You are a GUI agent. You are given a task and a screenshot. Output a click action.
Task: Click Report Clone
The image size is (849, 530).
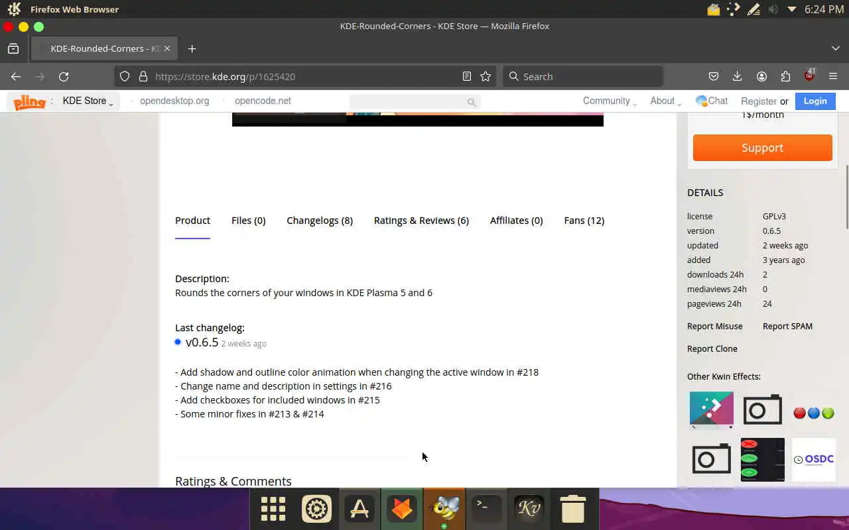click(712, 348)
